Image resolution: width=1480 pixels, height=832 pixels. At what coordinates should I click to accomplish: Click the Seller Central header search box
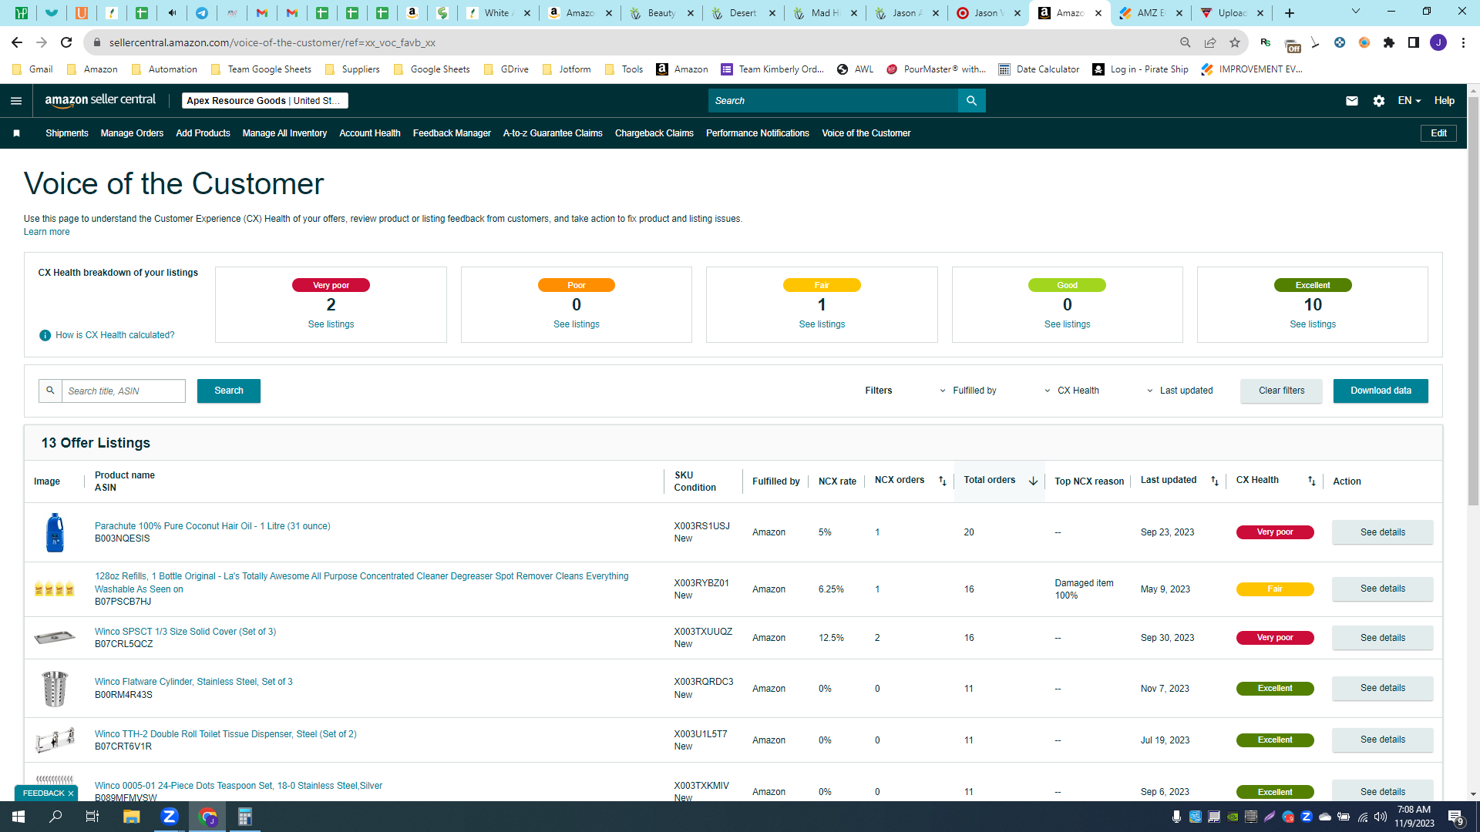(832, 101)
